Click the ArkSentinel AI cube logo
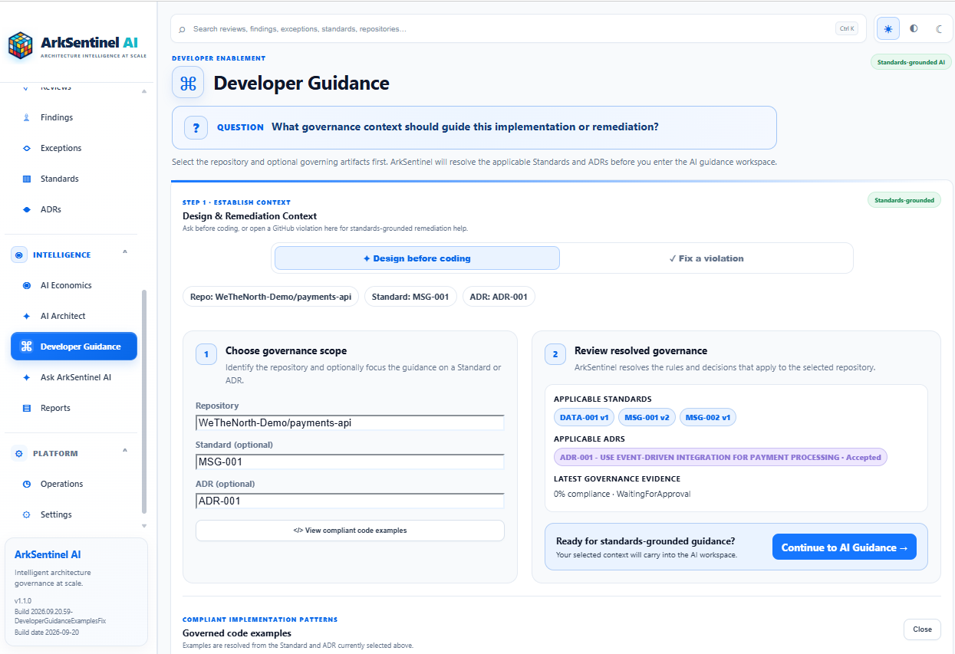Image resolution: width=955 pixels, height=654 pixels. coord(21,45)
